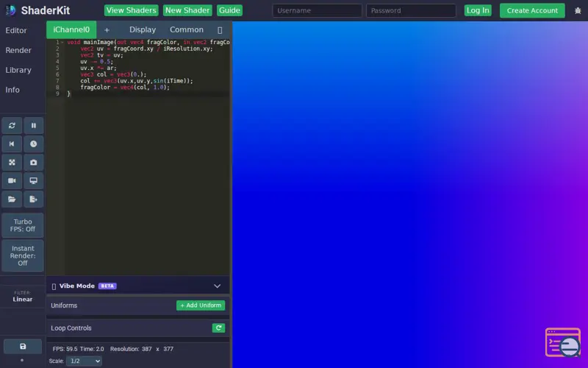Click the Loop Controls label

coord(71,328)
